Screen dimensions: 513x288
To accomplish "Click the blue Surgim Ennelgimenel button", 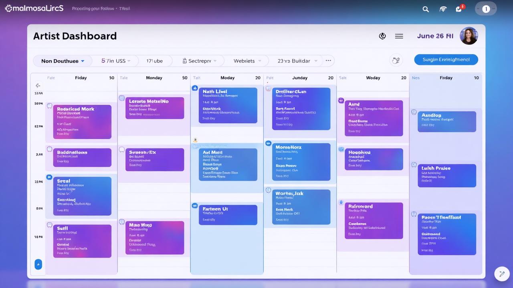I will tap(446, 60).
